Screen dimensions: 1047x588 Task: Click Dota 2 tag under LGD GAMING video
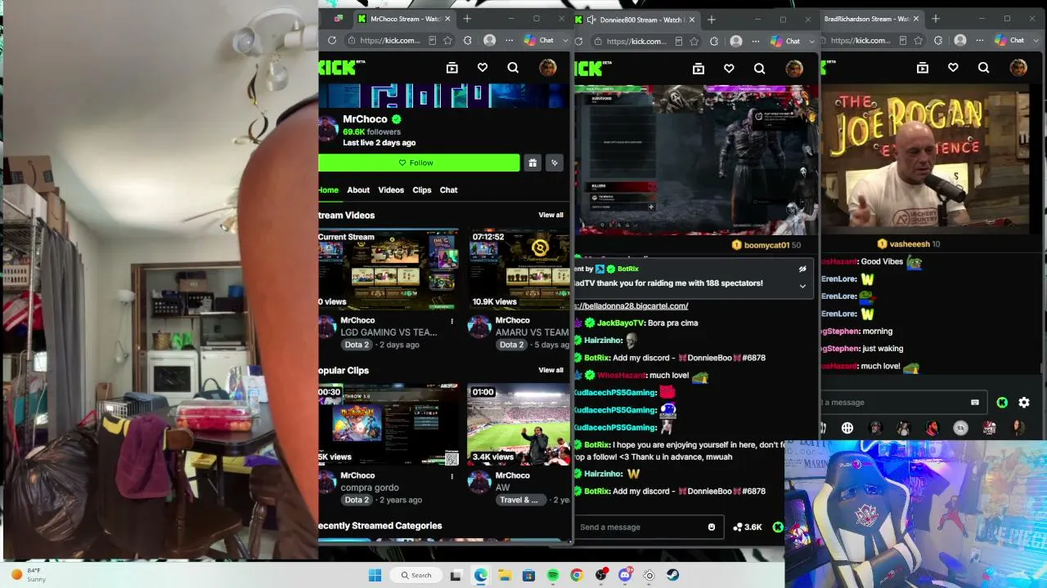coord(357,345)
